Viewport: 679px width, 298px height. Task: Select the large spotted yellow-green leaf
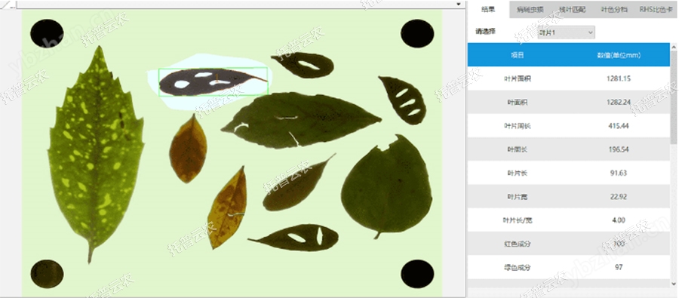[x=95, y=152]
